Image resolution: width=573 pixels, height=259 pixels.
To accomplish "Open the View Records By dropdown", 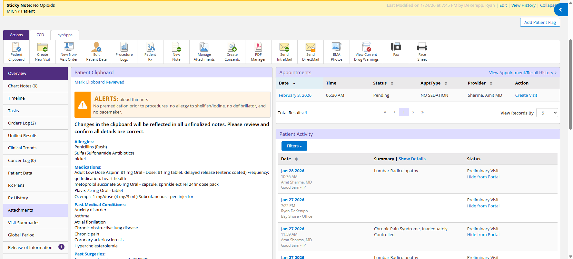I will (x=547, y=113).
